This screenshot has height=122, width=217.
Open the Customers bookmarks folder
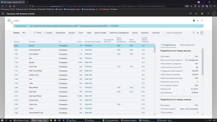click(x=5, y=9)
